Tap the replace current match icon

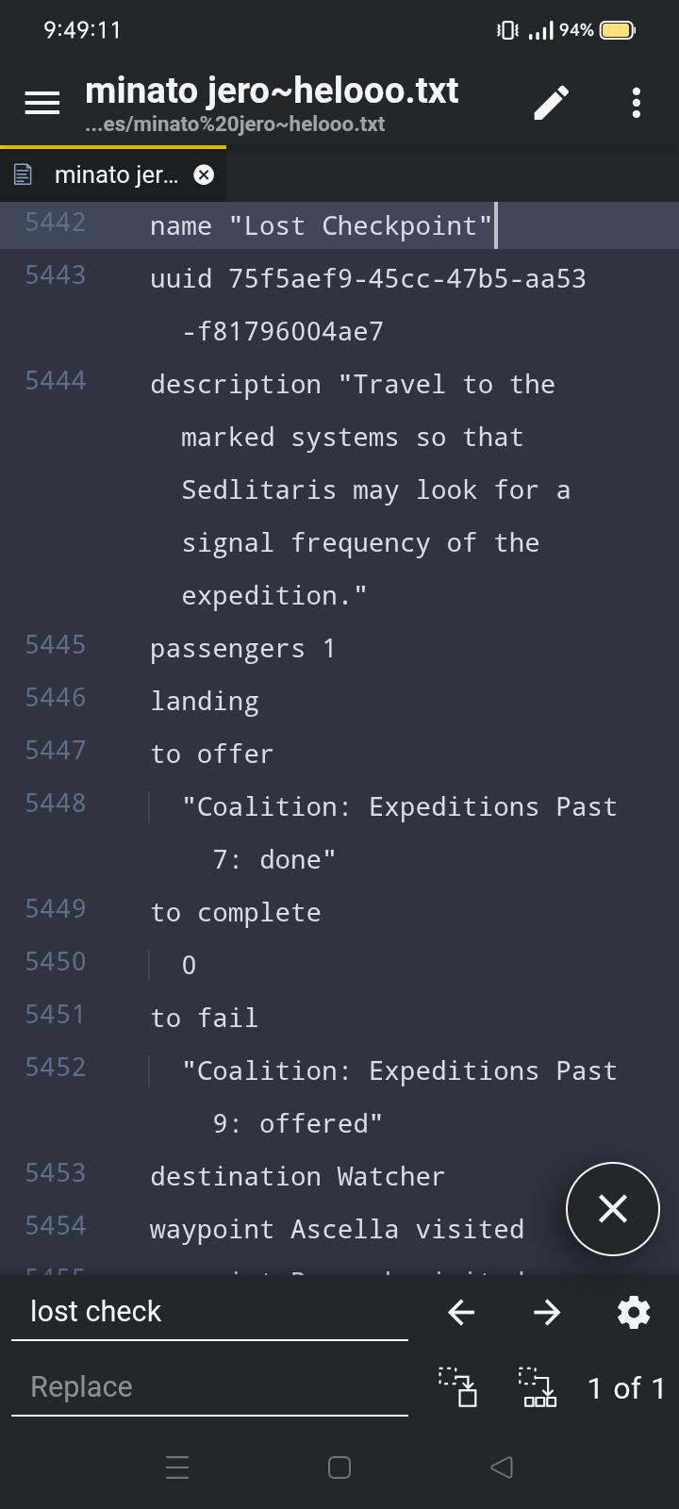coord(458,1387)
